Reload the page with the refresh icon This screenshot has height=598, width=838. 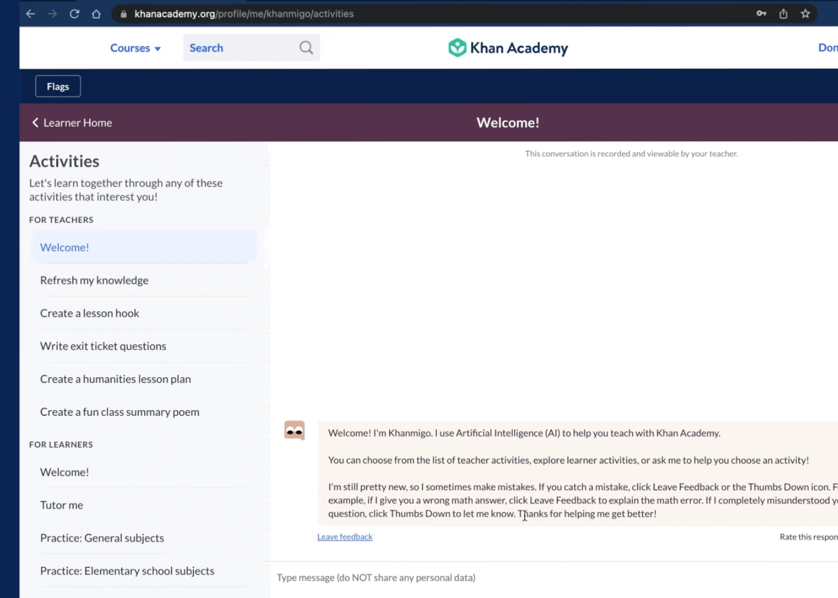(x=74, y=14)
